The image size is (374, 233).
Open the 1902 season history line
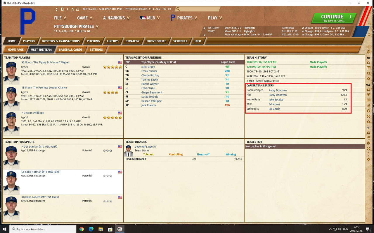coord(262,62)
